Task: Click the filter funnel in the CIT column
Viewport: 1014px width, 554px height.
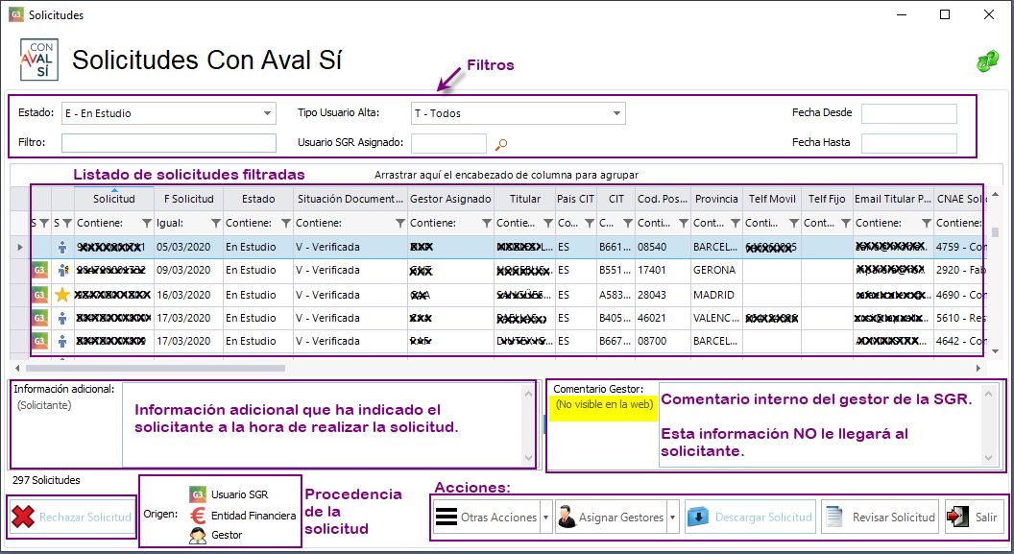Action: coord(627,223)
